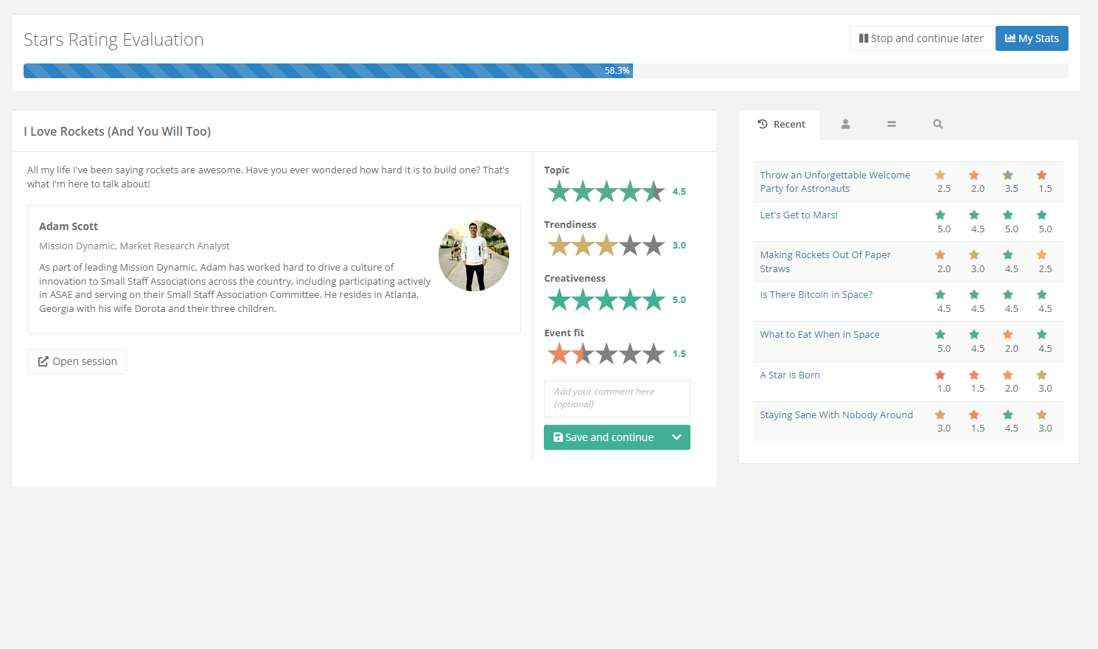Click the first star under Creativeness

(x=559, y=300)
